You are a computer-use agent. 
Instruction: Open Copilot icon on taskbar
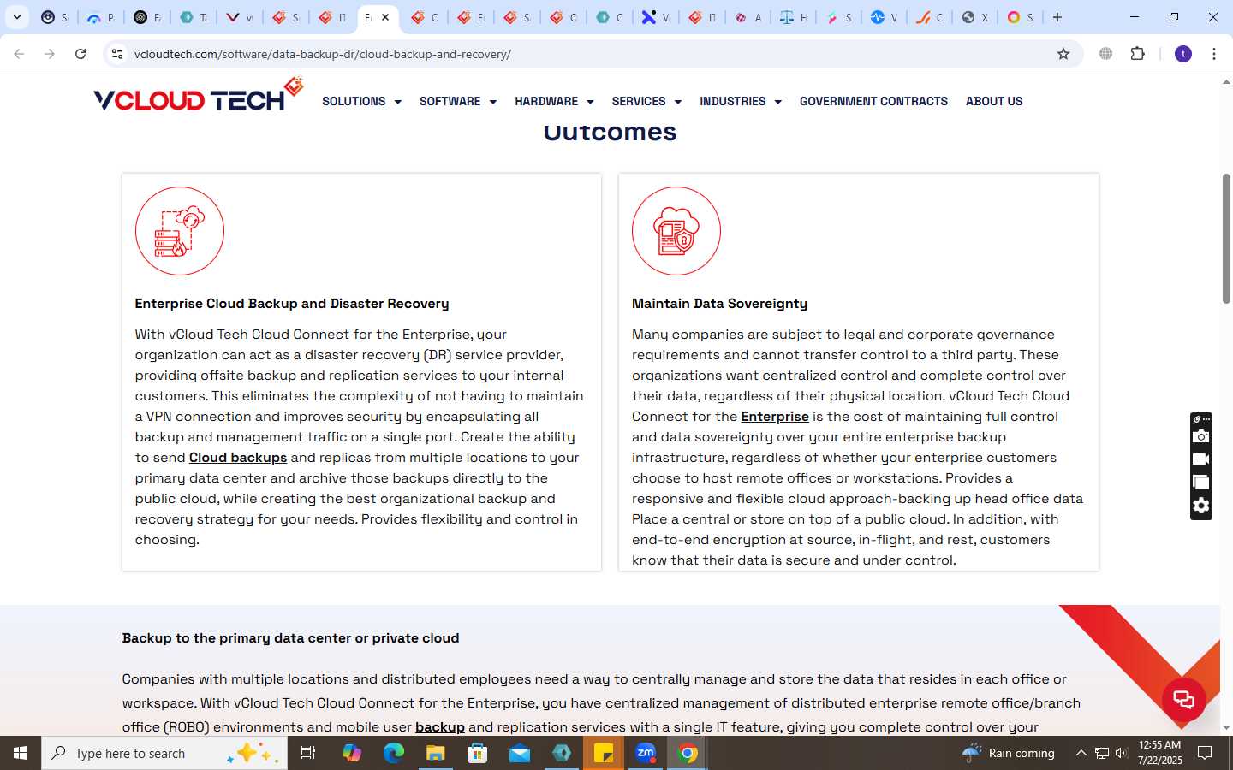[x=352, y=753]
